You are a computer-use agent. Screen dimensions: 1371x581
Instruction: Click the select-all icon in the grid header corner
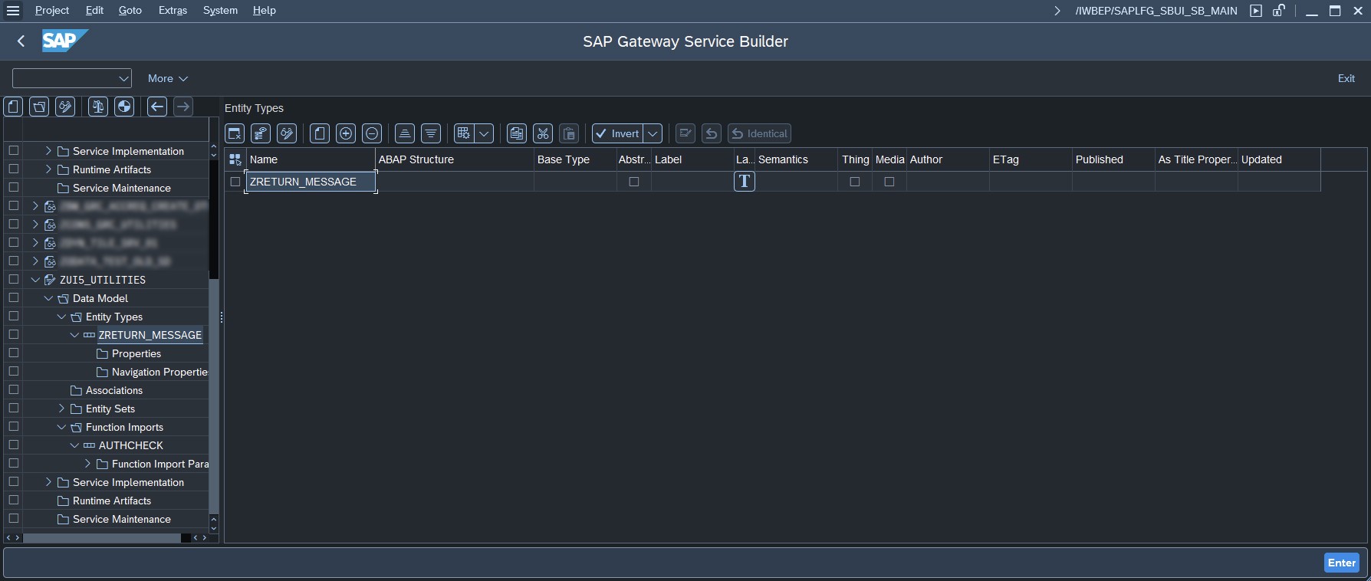pyautogui.click(x=235, y=159)
